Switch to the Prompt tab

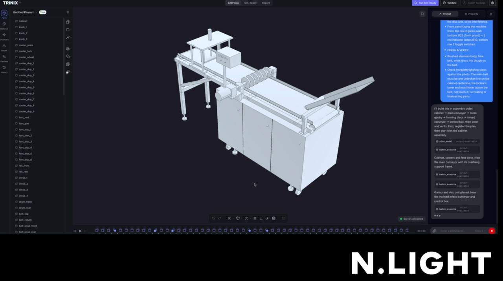445,14
